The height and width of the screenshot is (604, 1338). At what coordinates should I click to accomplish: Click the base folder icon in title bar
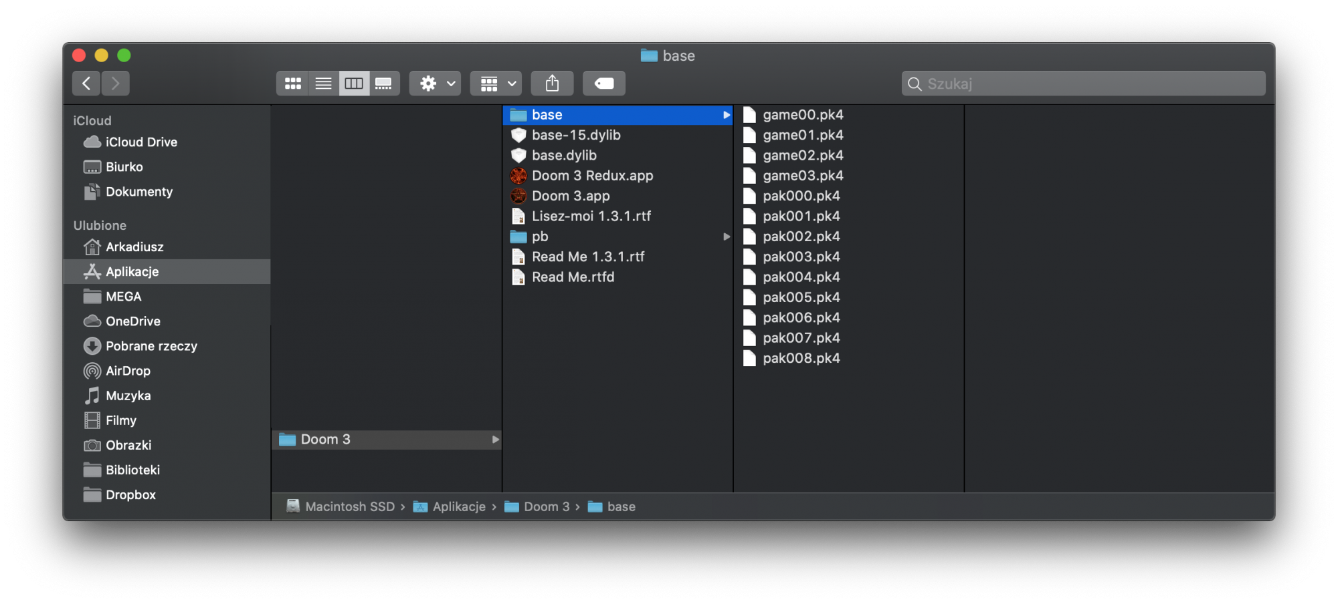click(649, 55)
